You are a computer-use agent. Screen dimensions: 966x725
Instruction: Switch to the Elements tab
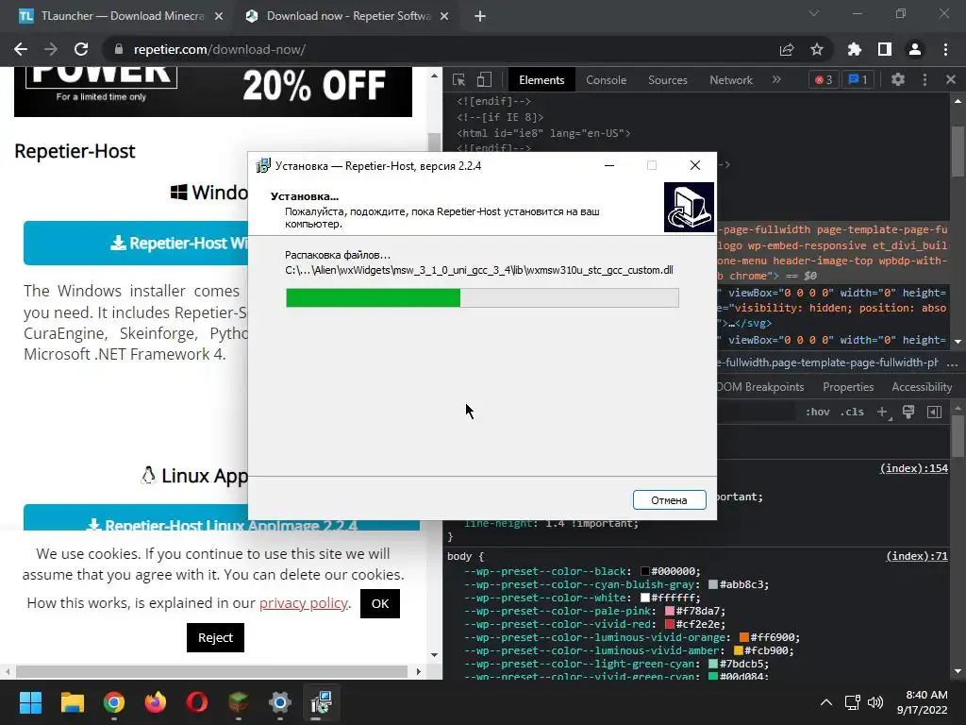tap(541, 80)
